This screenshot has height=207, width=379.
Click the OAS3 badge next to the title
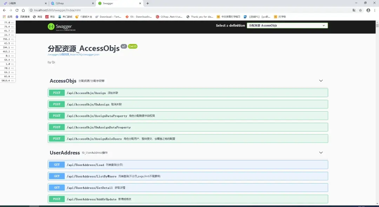pyautogui.click(x=133, y=46)
